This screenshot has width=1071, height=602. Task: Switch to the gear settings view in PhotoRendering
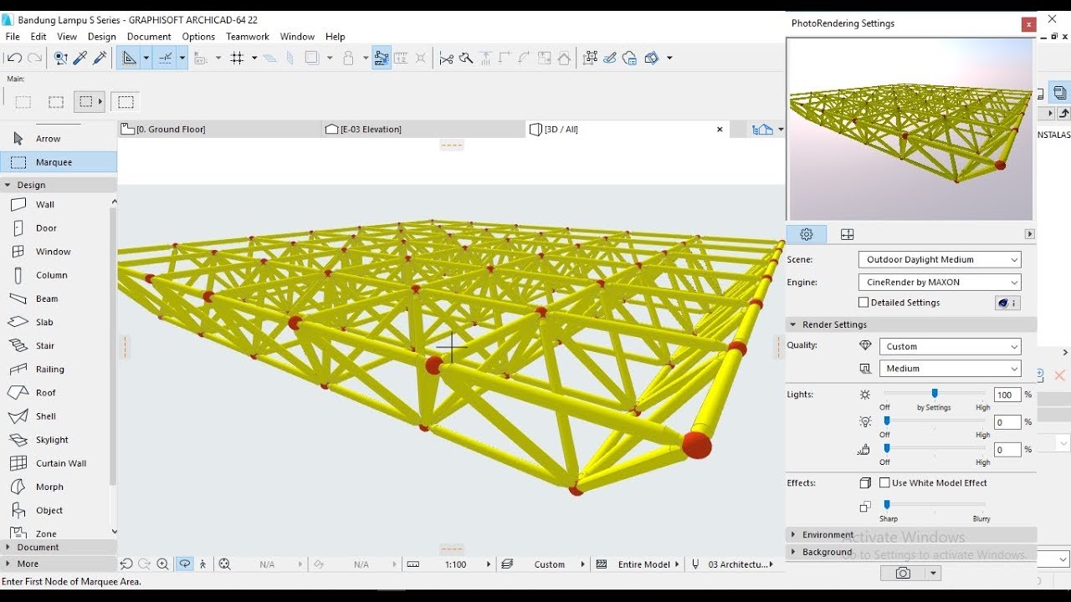(x=807, y=234)
